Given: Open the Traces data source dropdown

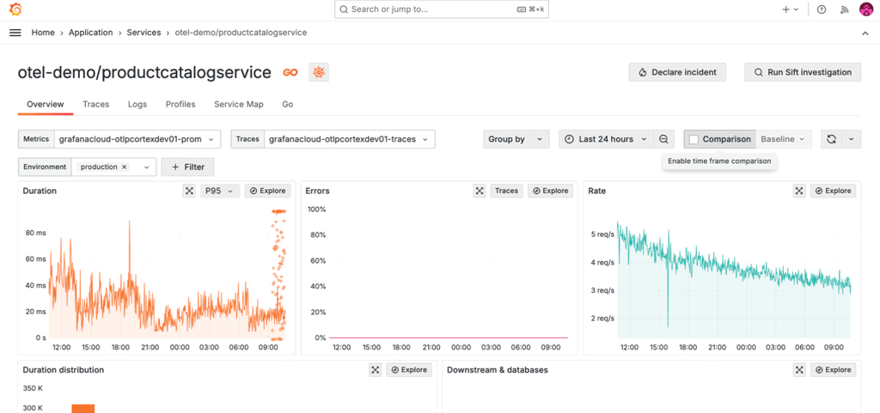Looking at the screenshot, I should [x=350, y=139].
